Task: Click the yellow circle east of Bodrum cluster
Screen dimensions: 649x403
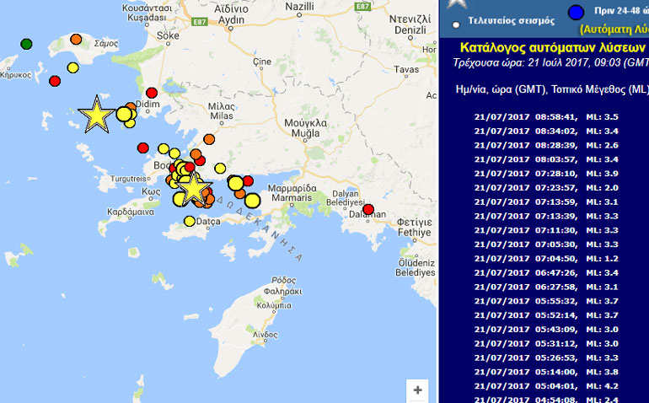Action: 220,168
